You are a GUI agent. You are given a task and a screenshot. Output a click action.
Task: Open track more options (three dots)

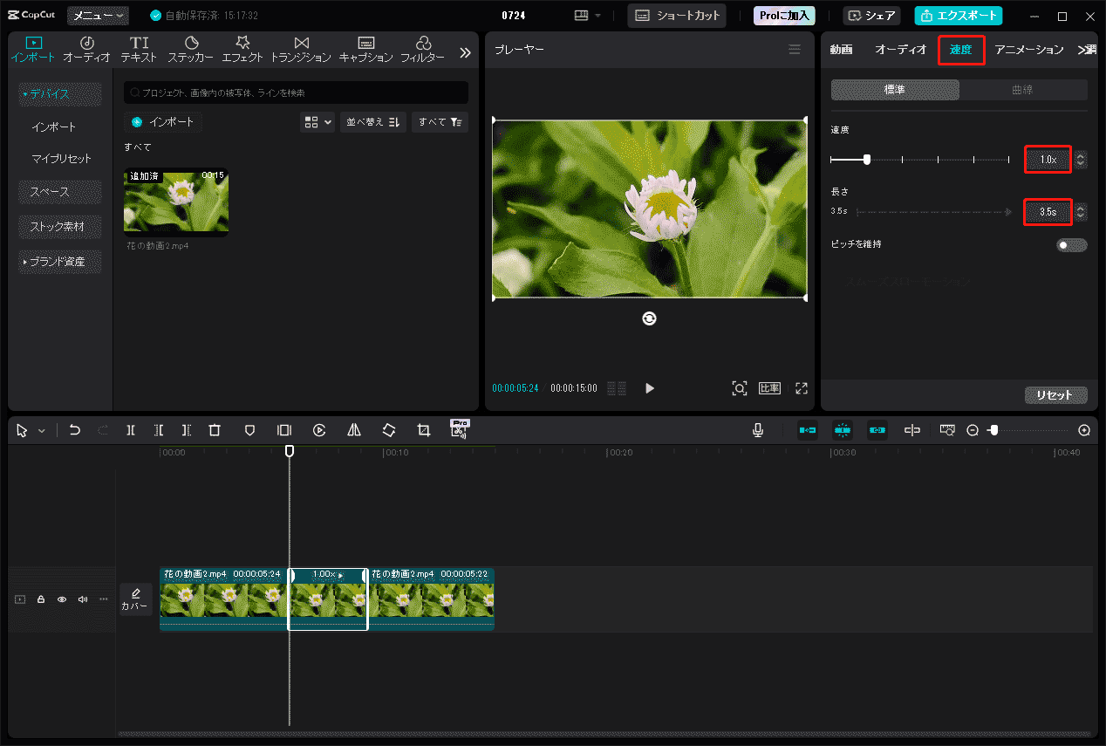coord(104,599)
